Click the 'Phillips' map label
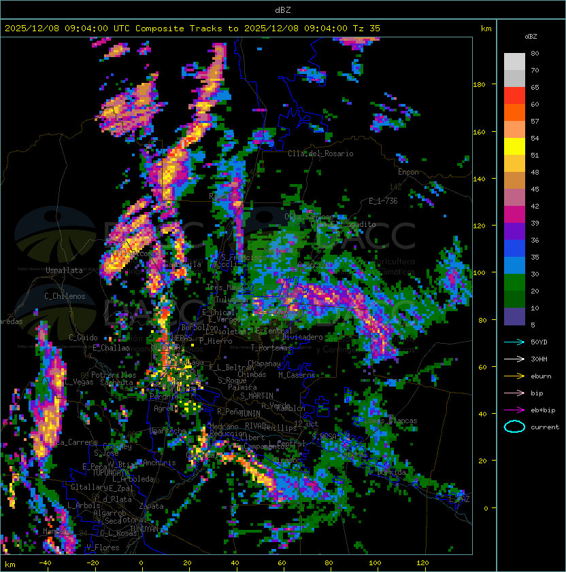This screenshot has width=566, height=572. [280, 428]
